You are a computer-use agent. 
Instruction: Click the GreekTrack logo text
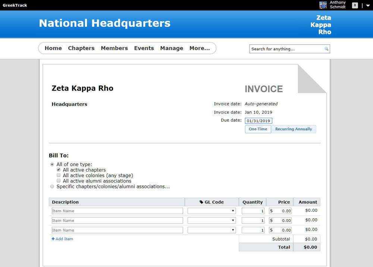[x=15, y=5]
